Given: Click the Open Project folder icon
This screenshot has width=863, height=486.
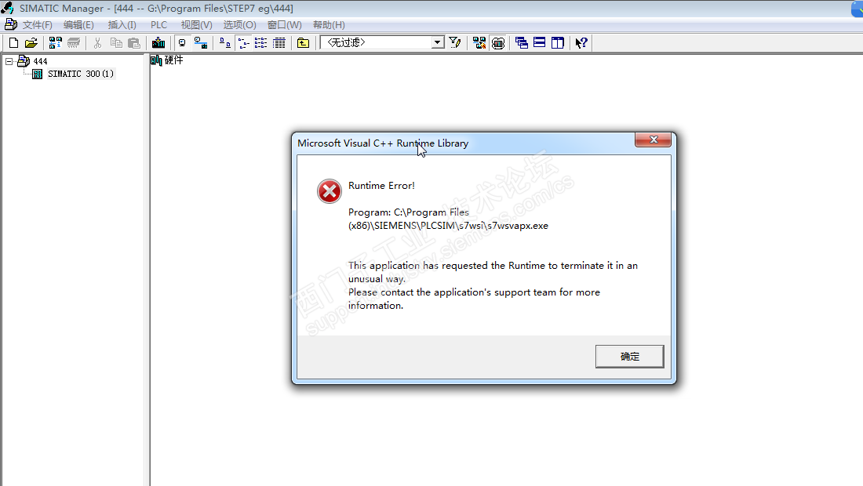Looking at the screenshot, I should (31, 43).
